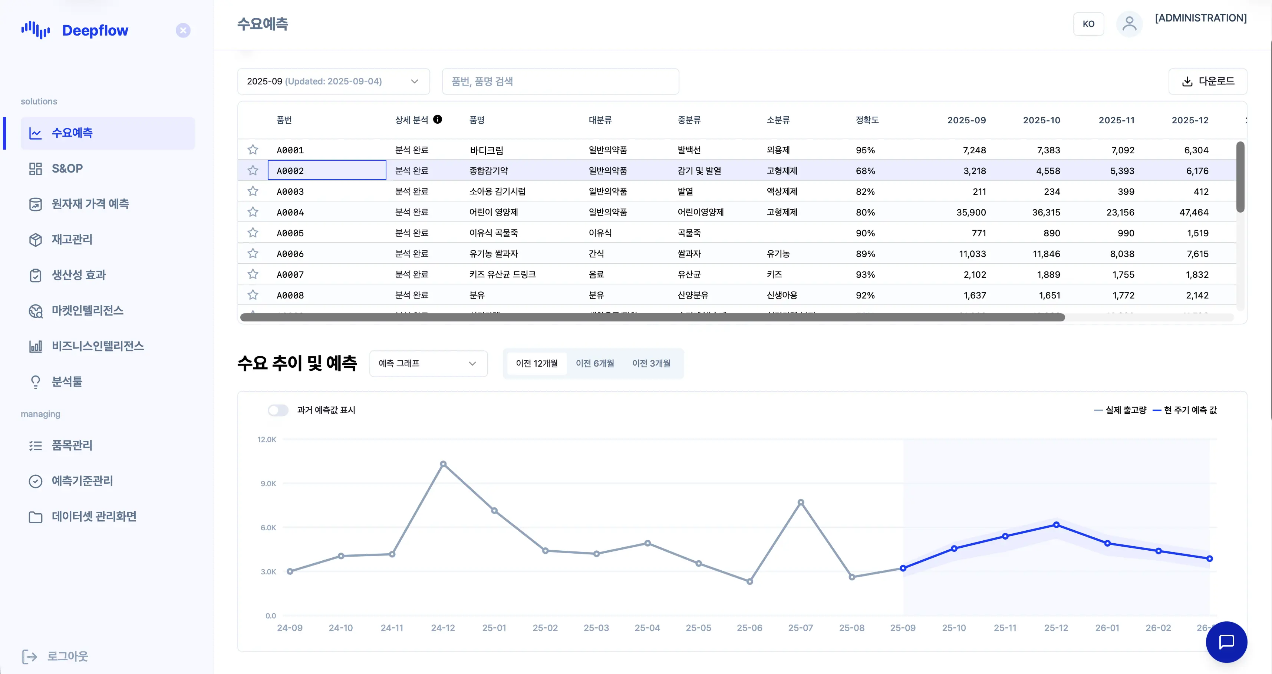Open the S&OP sidebar icon
The height and width of the screenshot is (674, 1272).
[35, 168]
